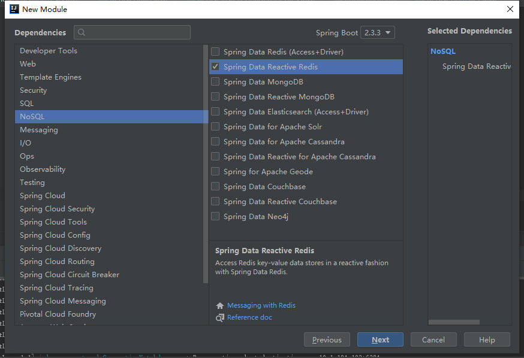Select Web category
Image resolution: width=524 pixels, height=358 pixels.
(109, 63)
